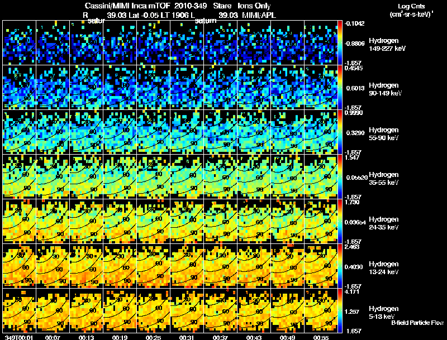Open the 13-24 keV panel at 00:49
This screenshot has height=340, width=447.
coord(287,266)
